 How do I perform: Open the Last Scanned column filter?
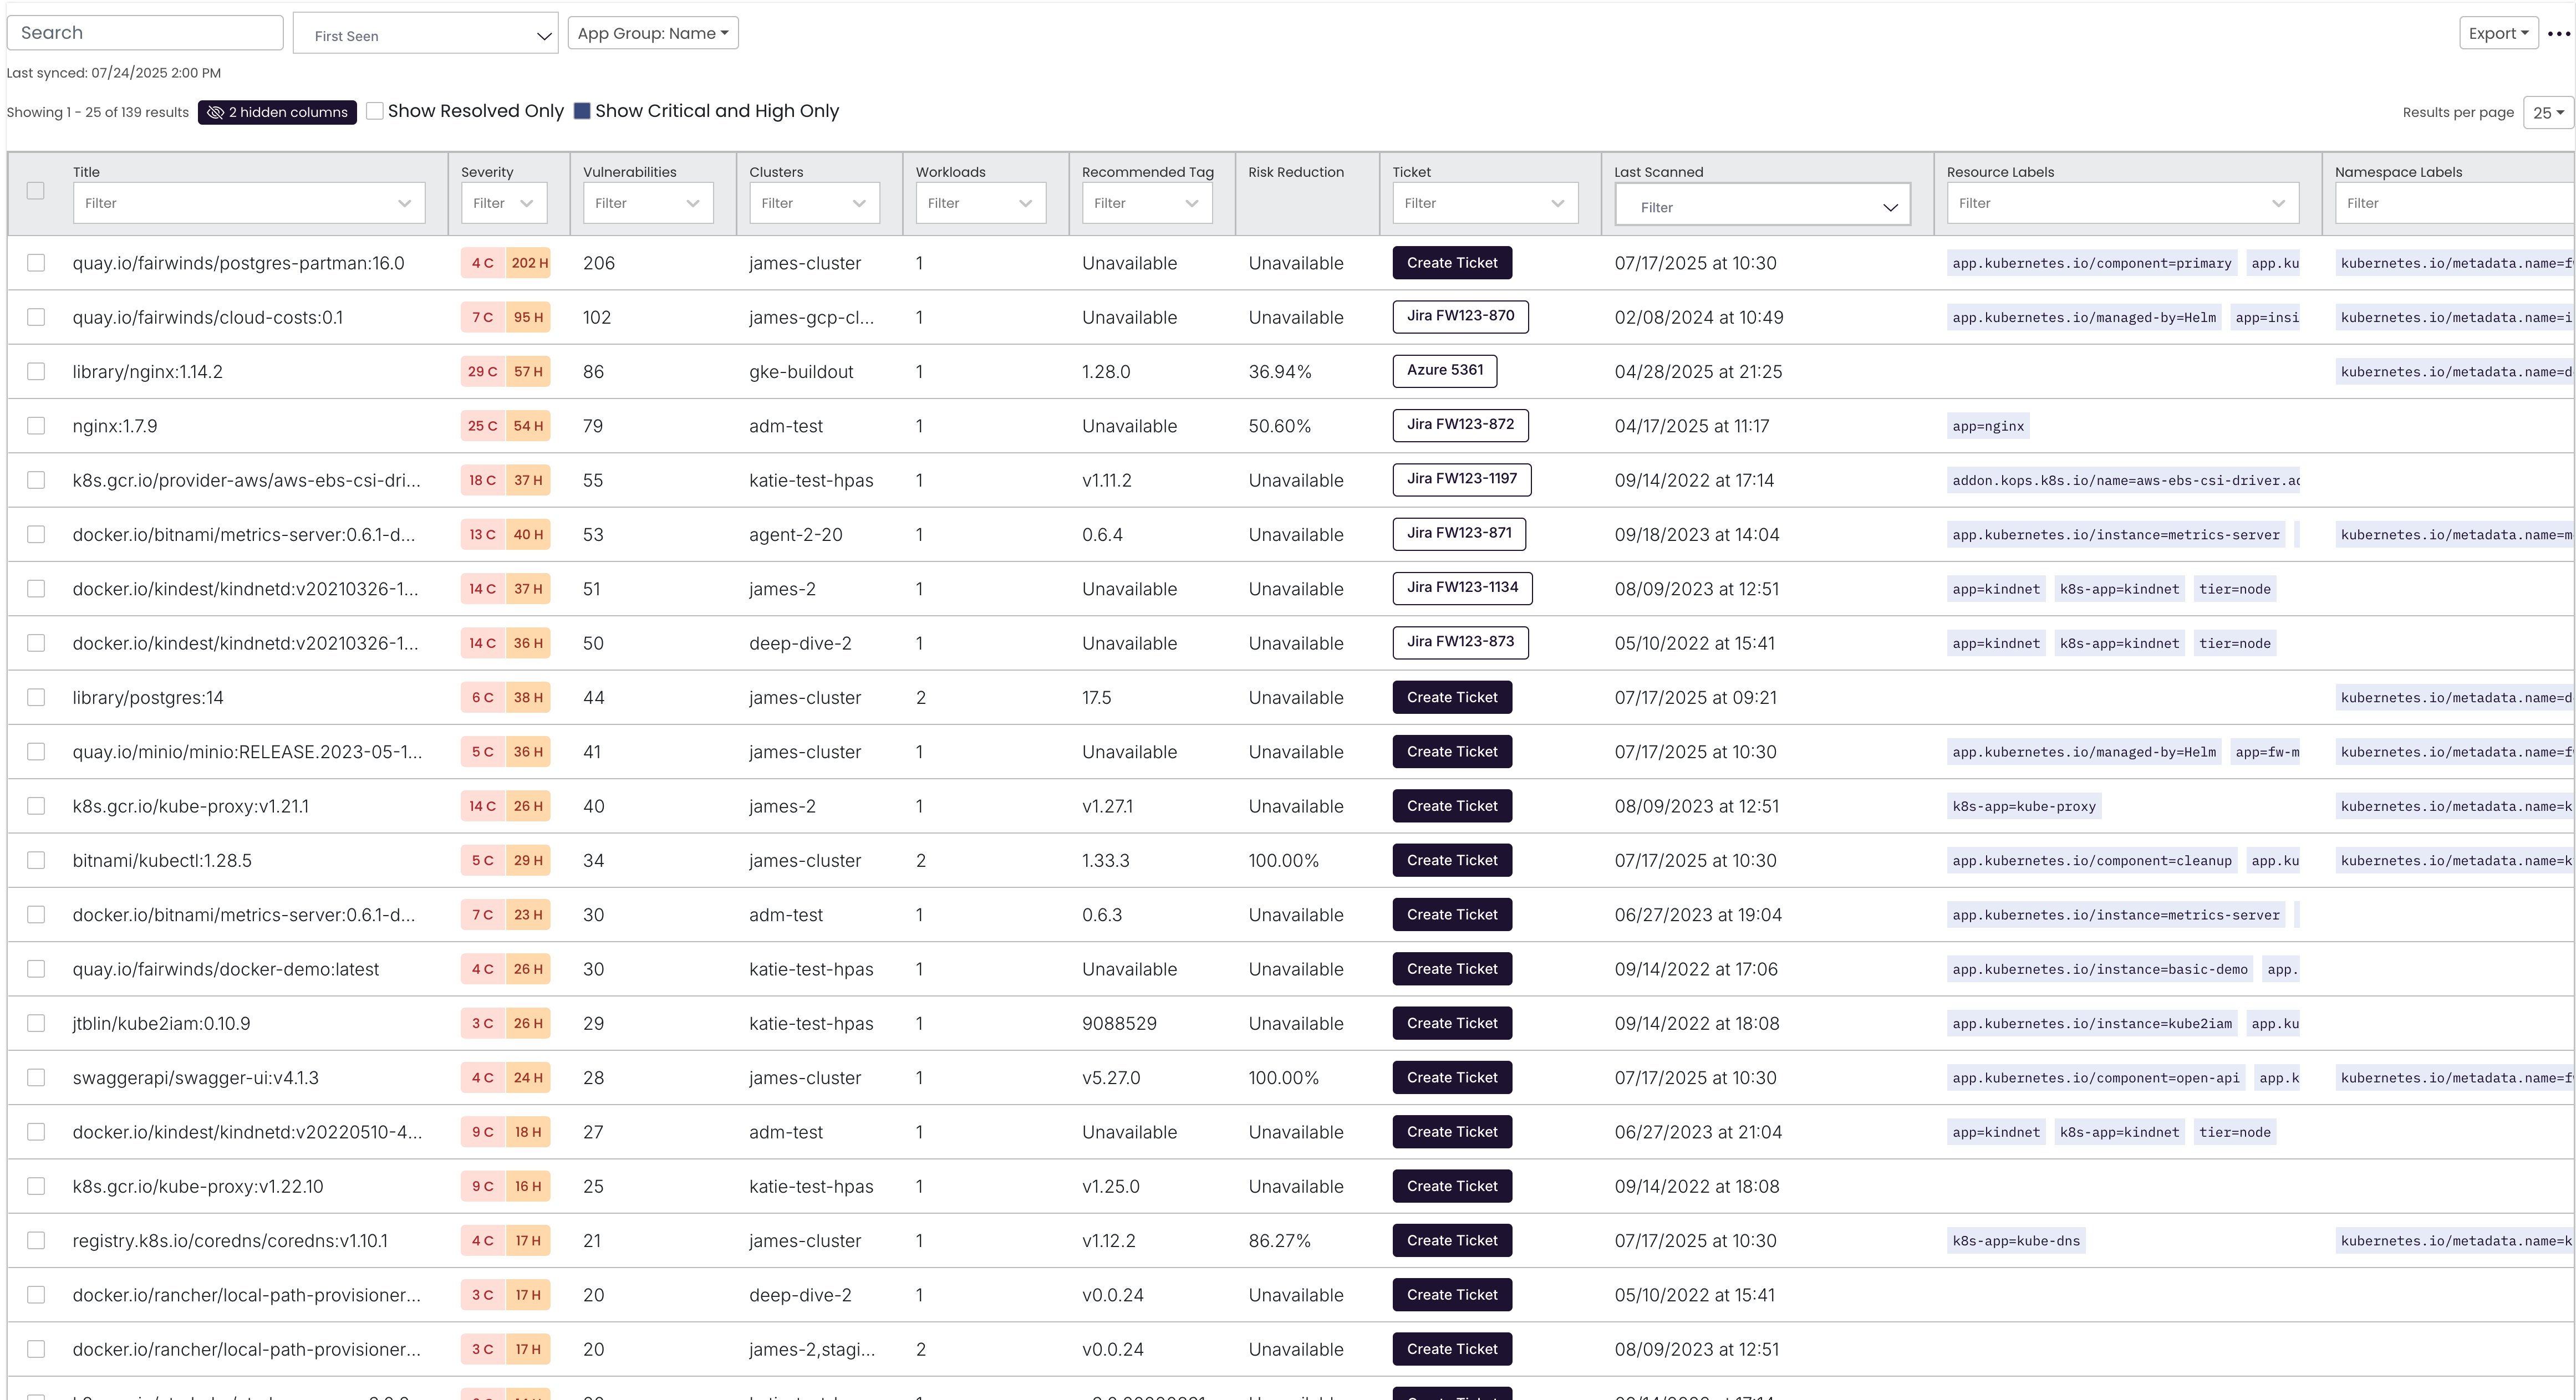(1763, 205)
